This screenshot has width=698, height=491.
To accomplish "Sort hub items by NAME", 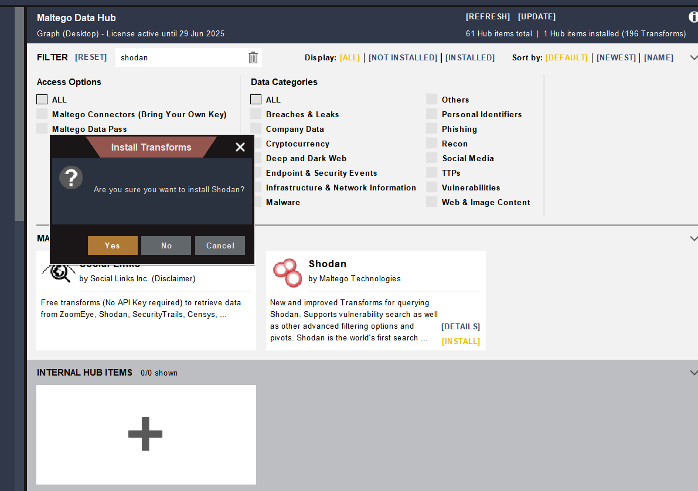I will pos(659,57).
